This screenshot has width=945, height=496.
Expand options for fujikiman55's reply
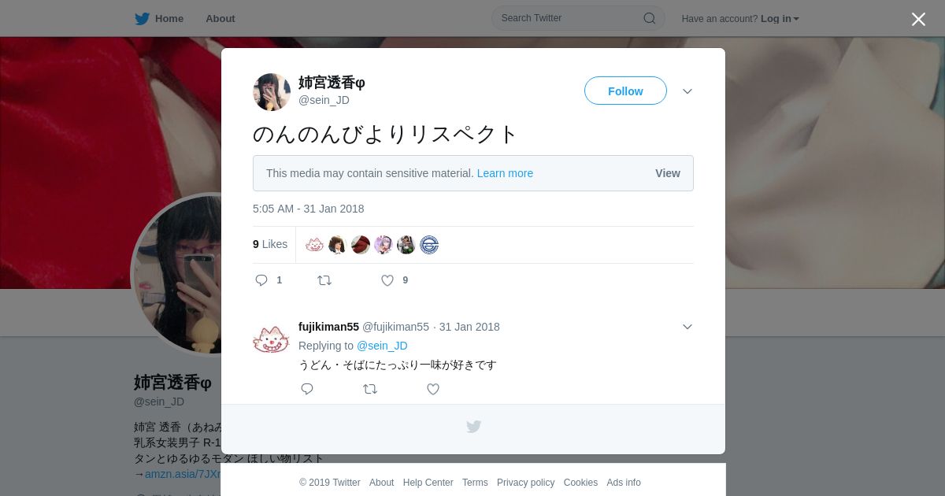click(x=687, y=327)
